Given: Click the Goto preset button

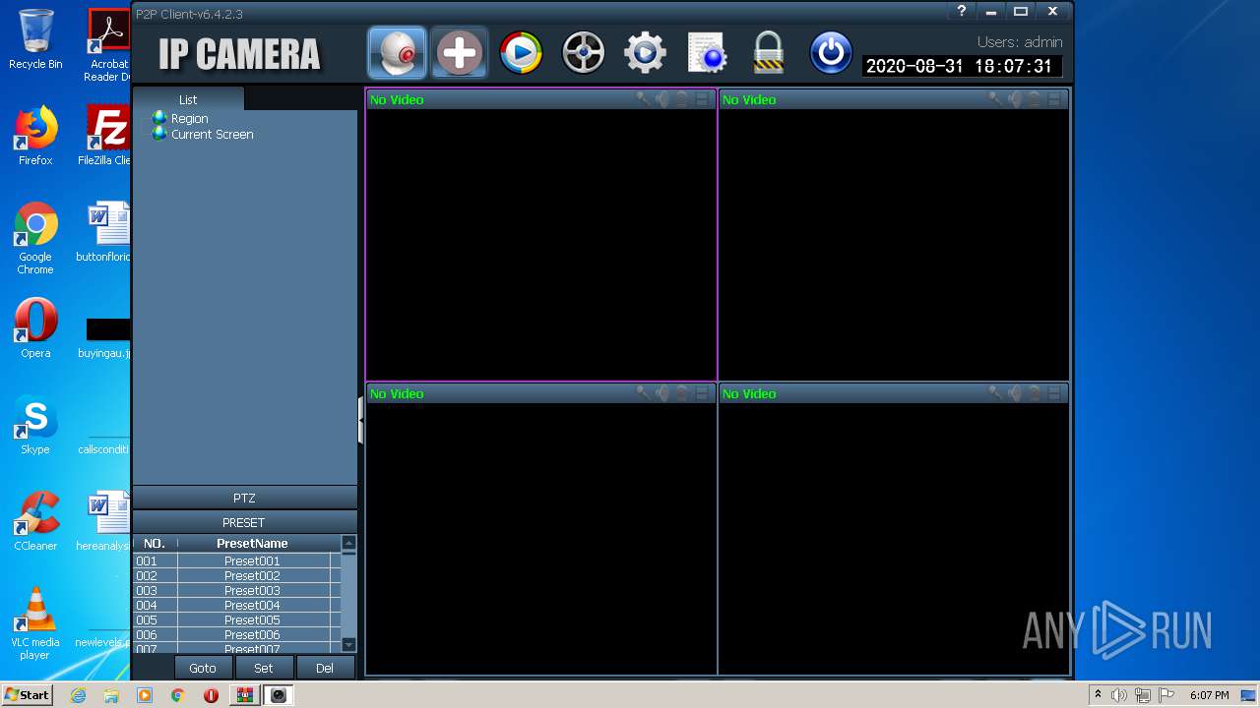Looking at the screenshot, I should point(203,668).
